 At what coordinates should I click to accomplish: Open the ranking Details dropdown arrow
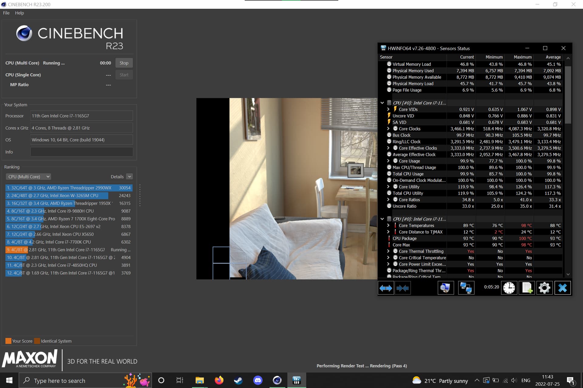130,176
